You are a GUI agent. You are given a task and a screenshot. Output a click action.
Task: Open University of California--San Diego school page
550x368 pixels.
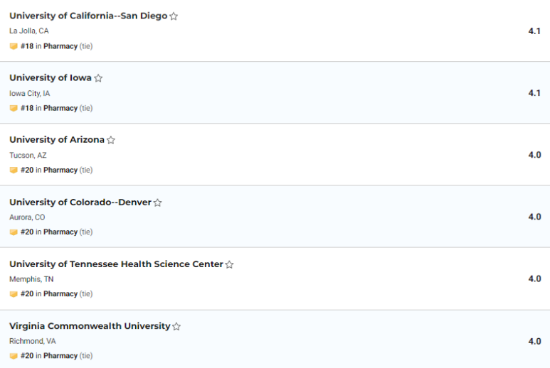[88, 16]
